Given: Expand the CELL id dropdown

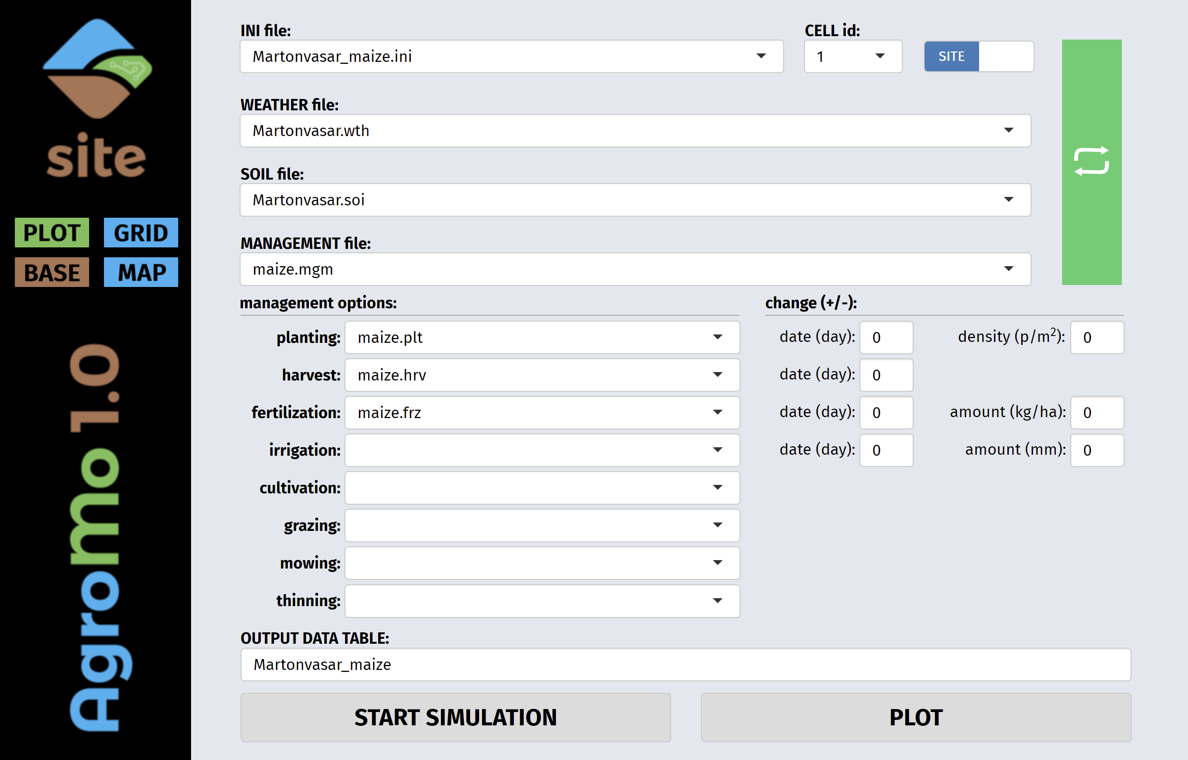Looking at the screenshot, I should point(852,56).
